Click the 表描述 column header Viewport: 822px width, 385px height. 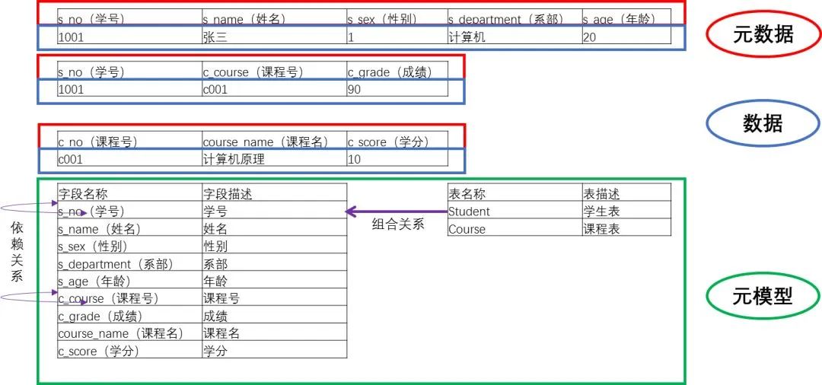coord(626,192)
